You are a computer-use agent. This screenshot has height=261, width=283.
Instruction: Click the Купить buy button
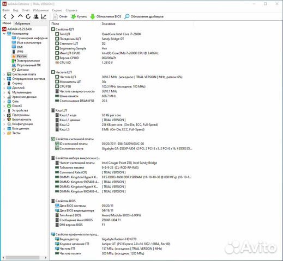click(x=79, y=17)
